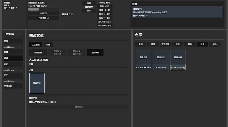Click the 中断行动 button
This screenshot has height=127, width=228.
coord(44,14)
